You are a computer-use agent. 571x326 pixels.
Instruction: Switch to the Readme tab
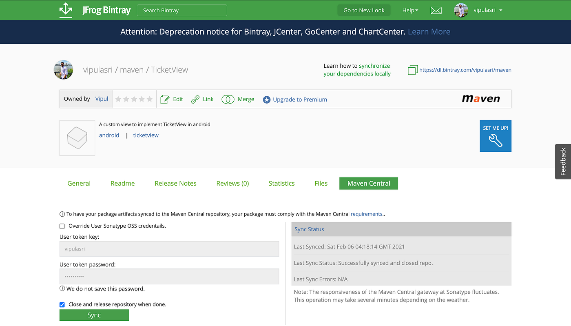[122, 183]
